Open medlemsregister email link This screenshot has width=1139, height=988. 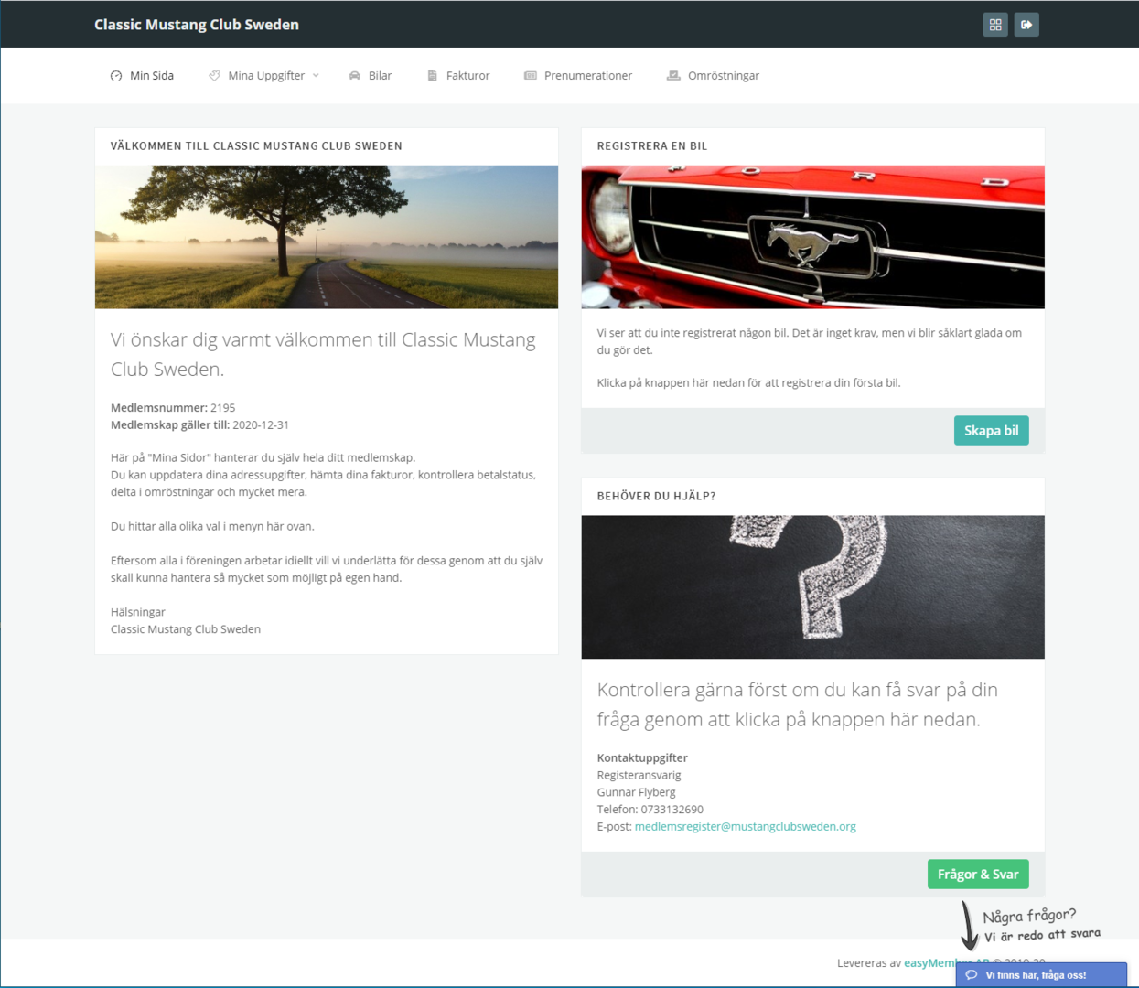point(746,827)
